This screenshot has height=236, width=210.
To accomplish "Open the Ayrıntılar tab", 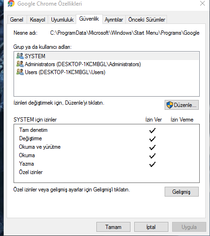I will (114, 20).
